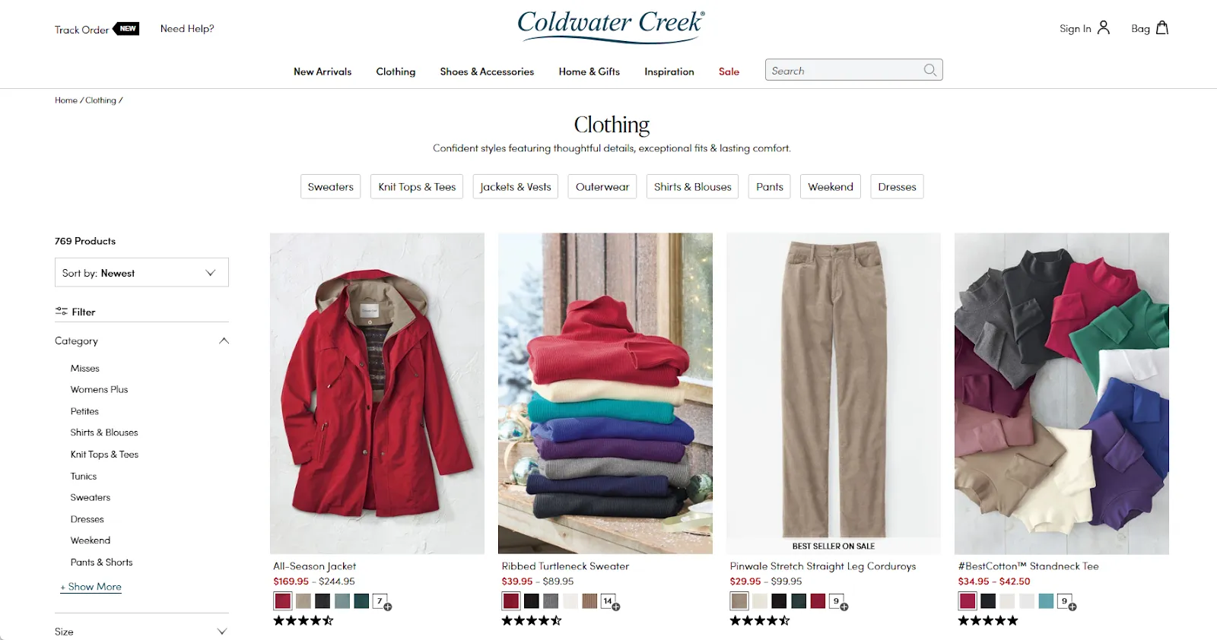Click the Coldwater Creek logo

tap(612, 25)
